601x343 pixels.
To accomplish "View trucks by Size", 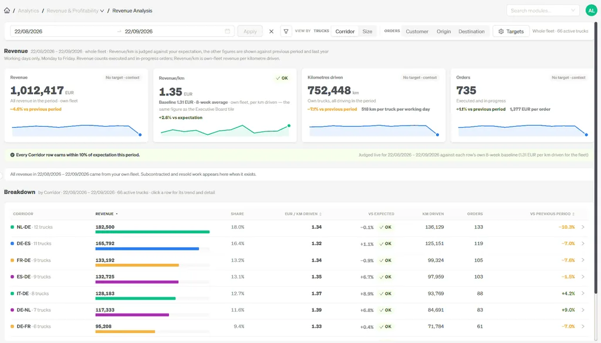I will tap(367, 32).
